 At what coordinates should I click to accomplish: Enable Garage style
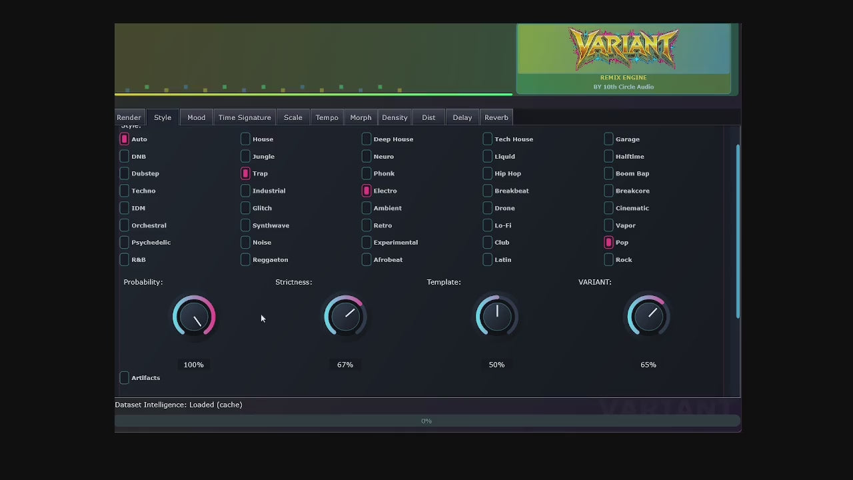608,139
